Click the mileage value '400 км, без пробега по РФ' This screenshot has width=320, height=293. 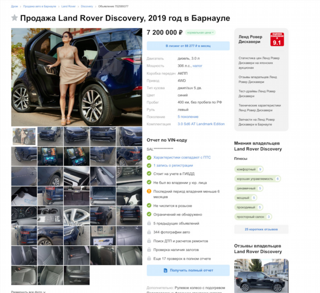tap(200, 102)
